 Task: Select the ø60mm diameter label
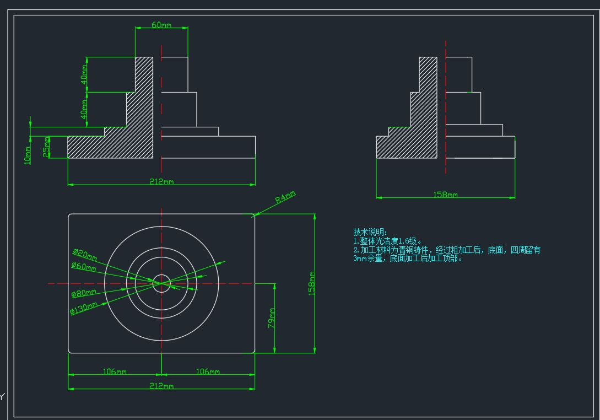(x=83, y=266)
